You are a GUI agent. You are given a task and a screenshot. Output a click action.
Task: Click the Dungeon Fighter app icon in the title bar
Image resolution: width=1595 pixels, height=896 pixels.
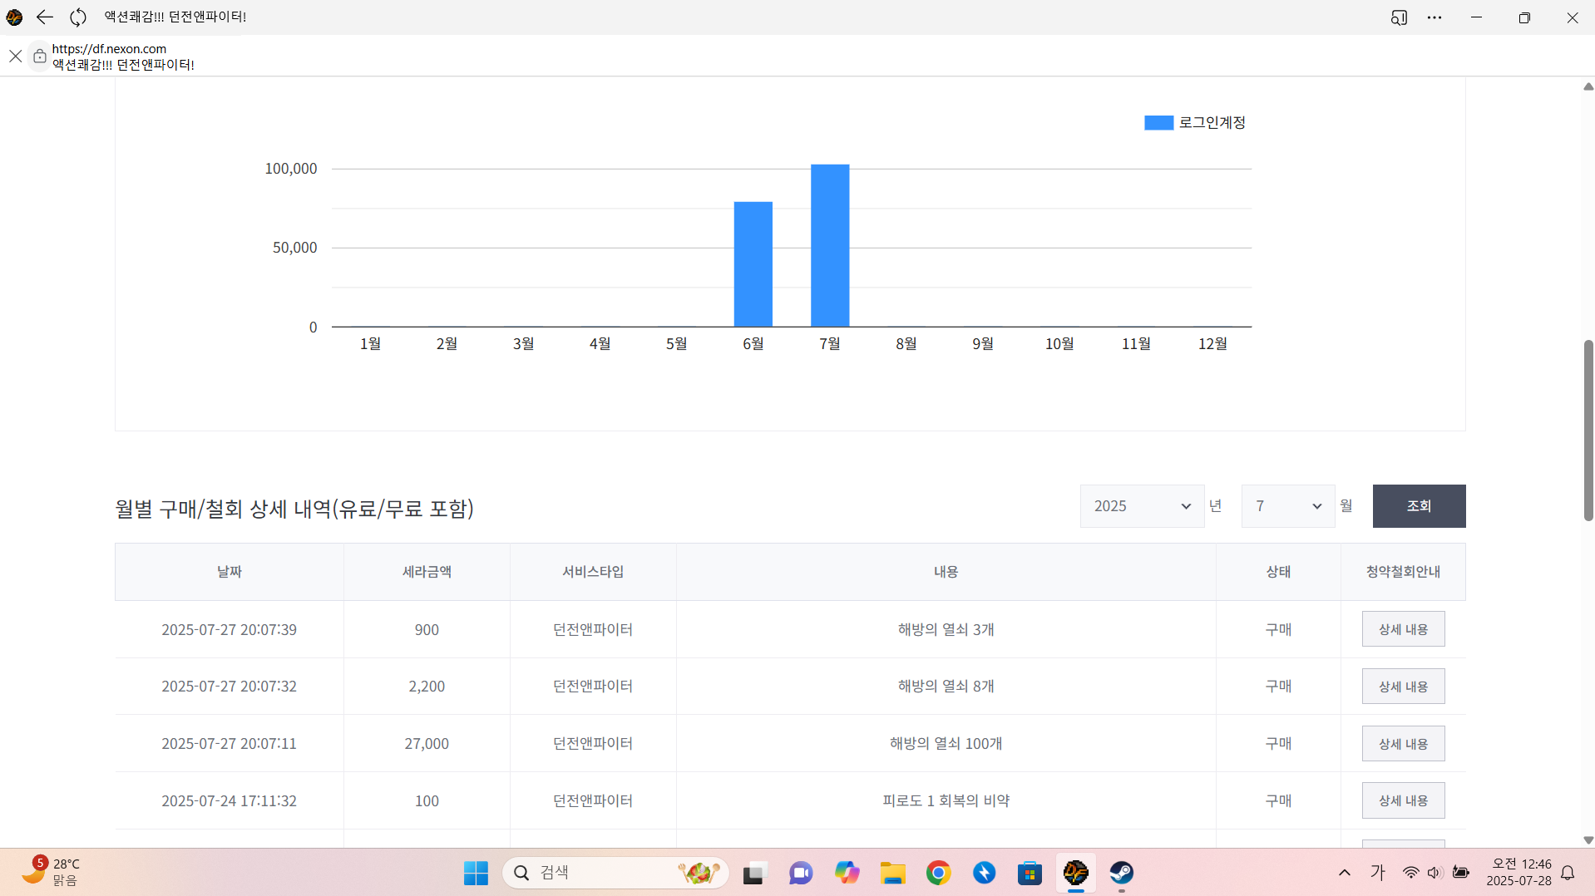14,17
